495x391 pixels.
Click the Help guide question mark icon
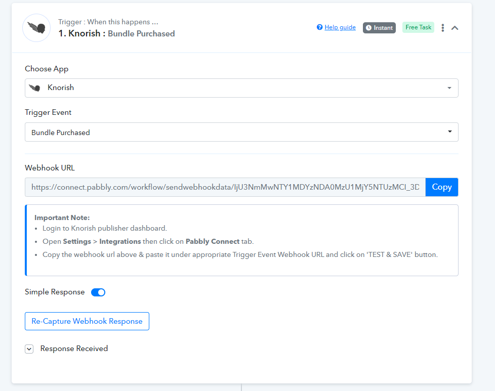tap(319, 27)
